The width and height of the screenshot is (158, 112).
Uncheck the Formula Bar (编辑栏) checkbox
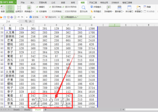[37, 7]
